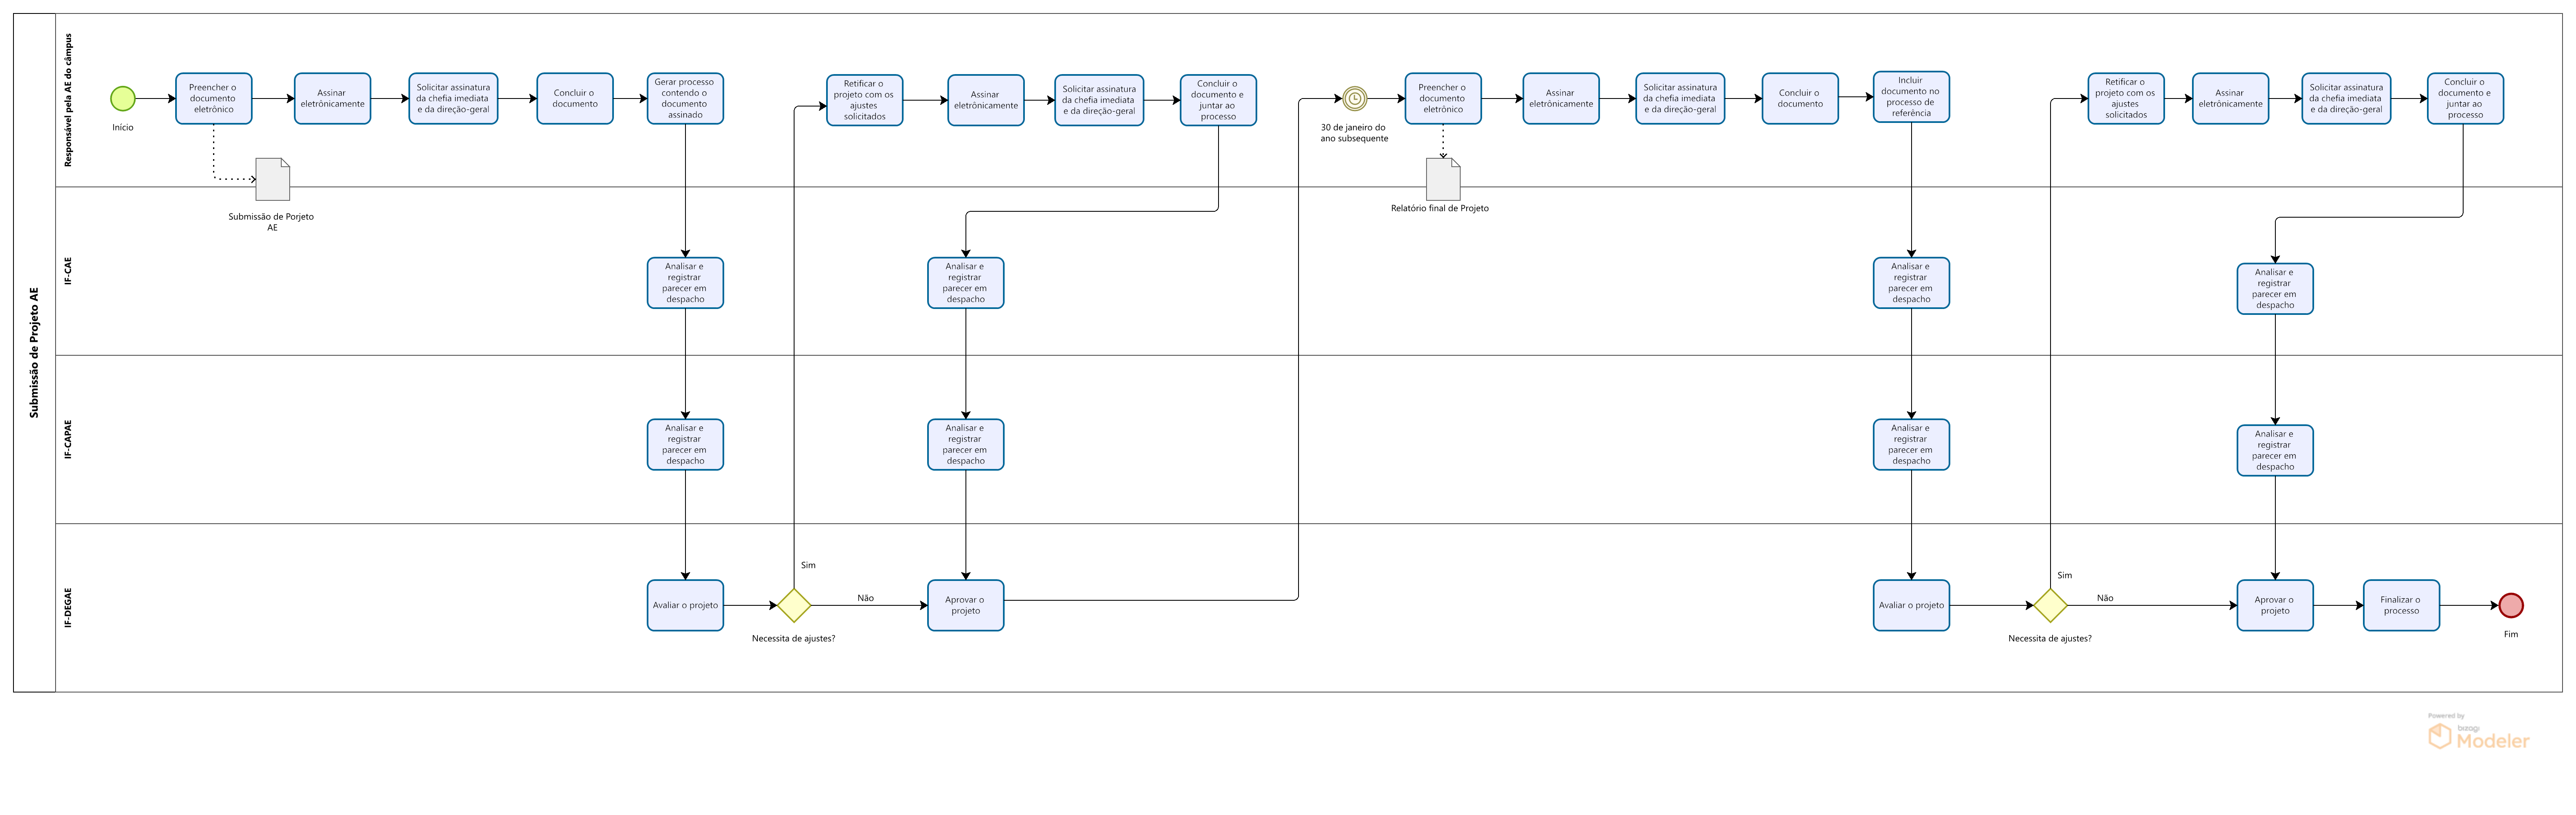Image resolution: width=2576 pixels, height=815 pixels.
Task: Select the Incluir documento no processo de referência task
Action: [1911, 97]
